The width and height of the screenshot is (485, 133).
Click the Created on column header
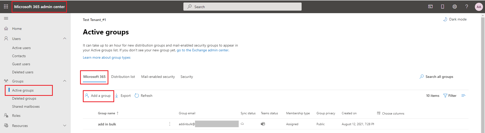point(349,113)
